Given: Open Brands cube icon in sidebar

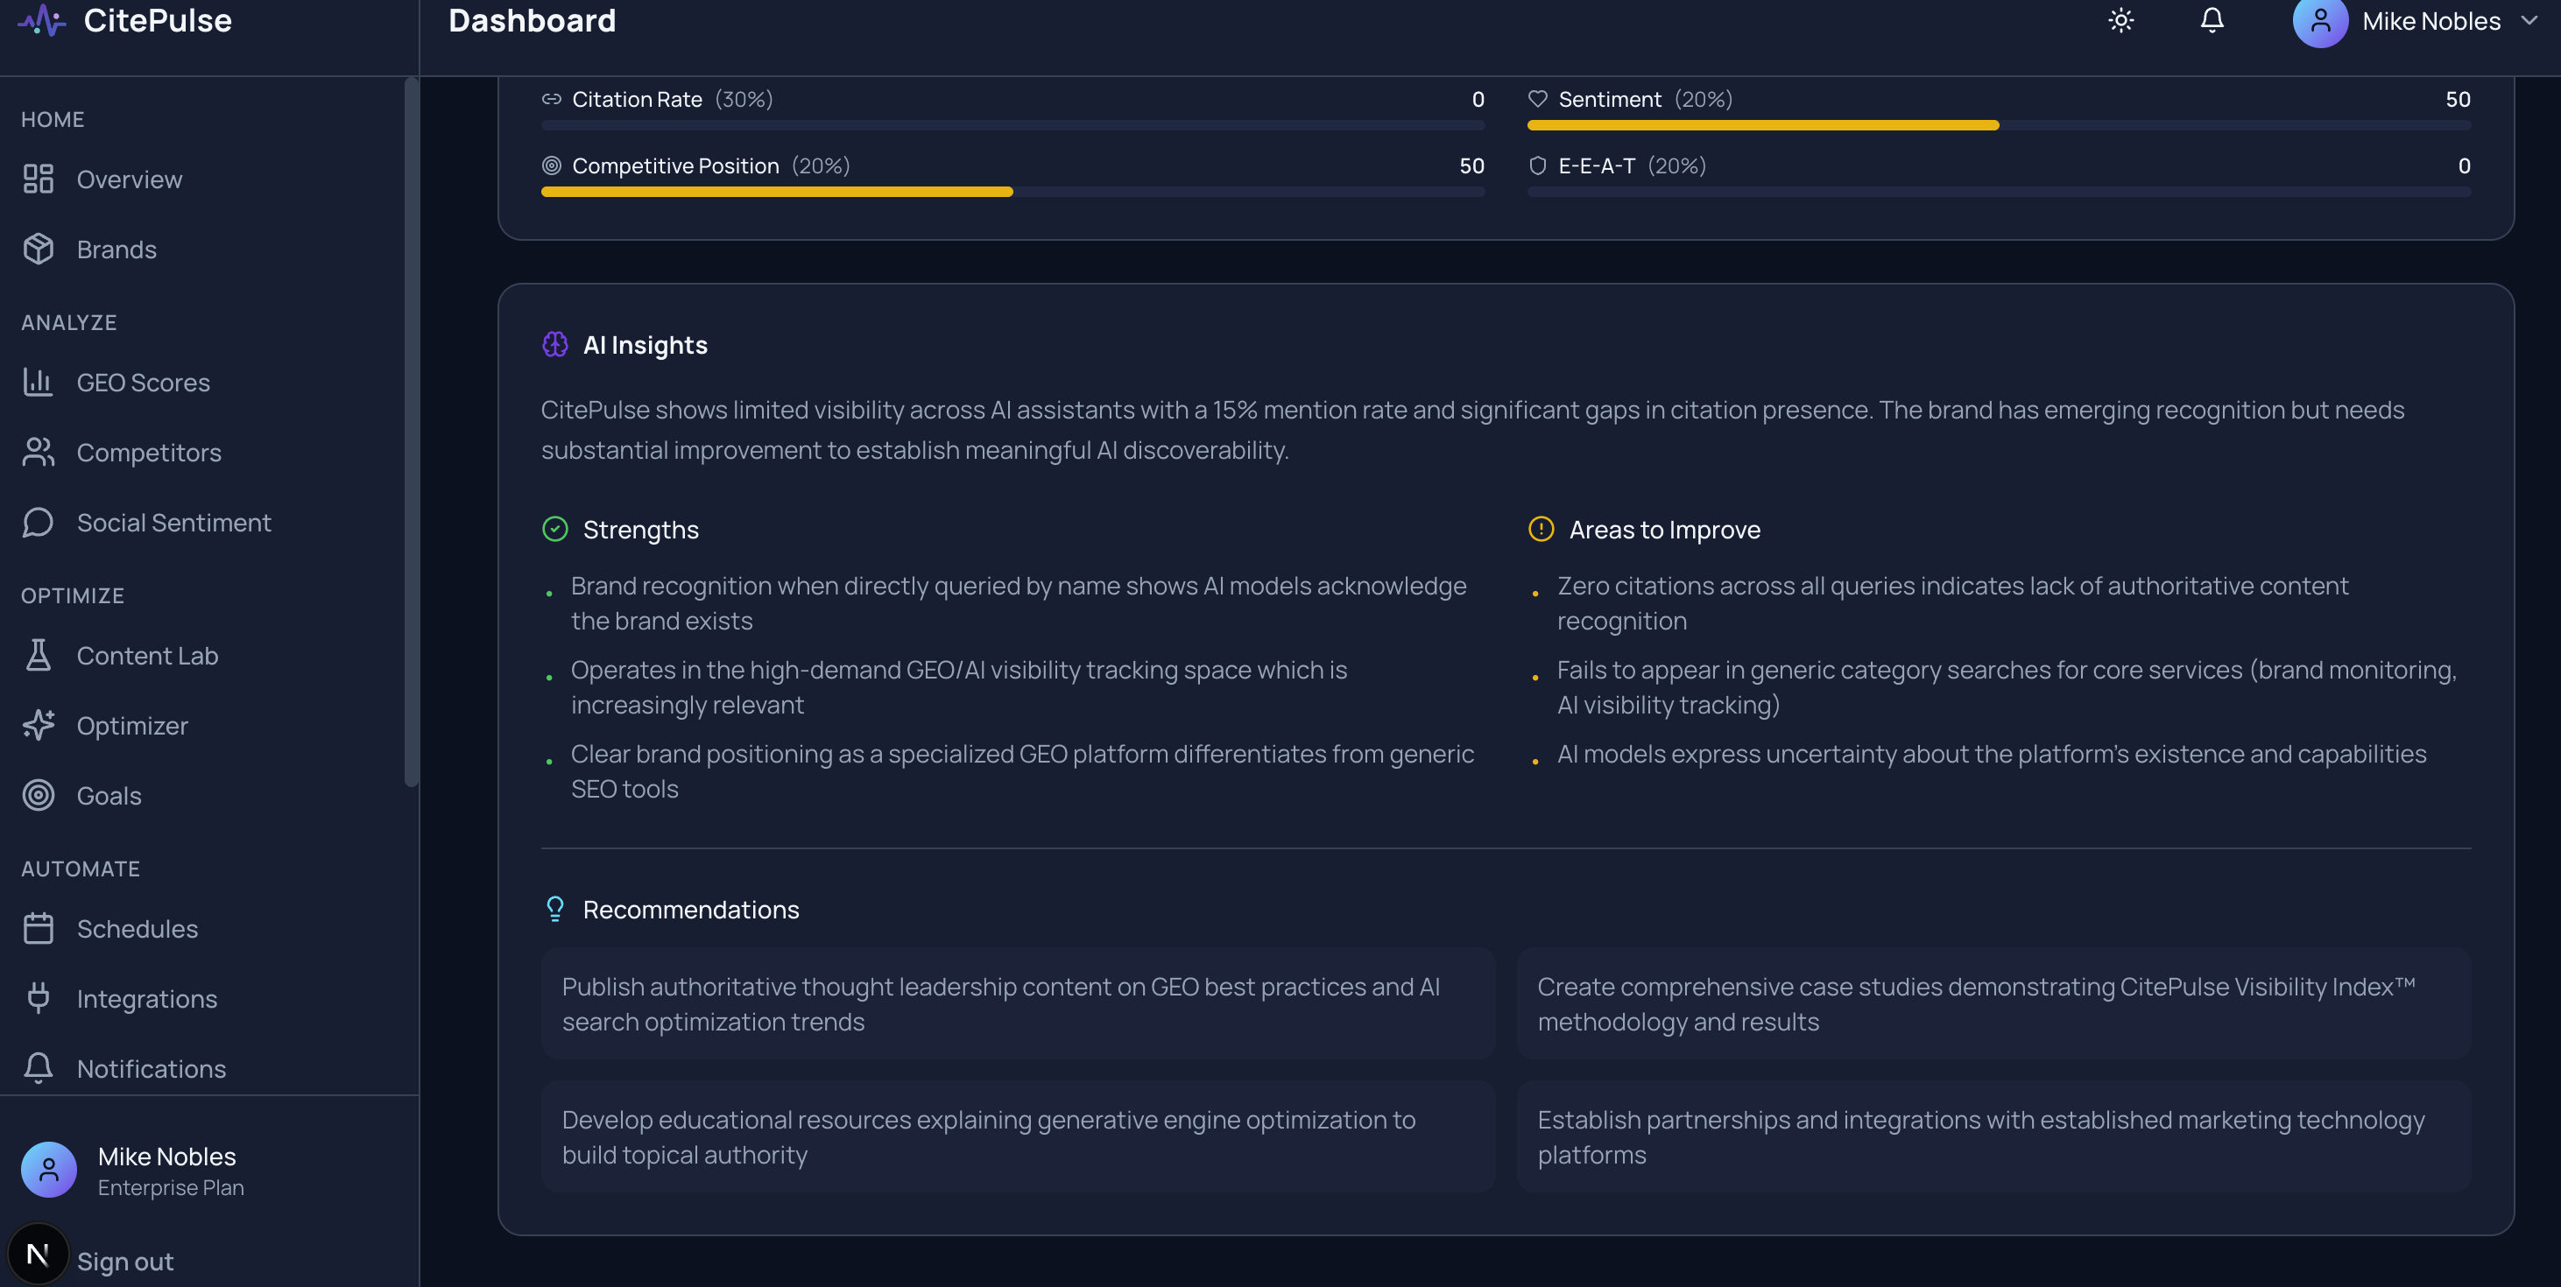Looking at the screenshot, I should [x=38, y=250].
